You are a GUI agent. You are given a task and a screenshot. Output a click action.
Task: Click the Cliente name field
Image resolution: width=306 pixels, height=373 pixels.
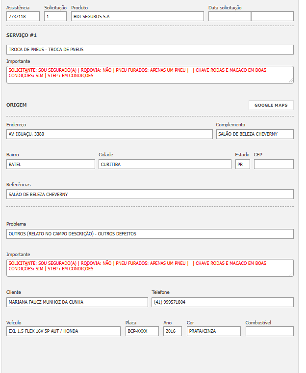pyautogui.click(x=77, y=302)
